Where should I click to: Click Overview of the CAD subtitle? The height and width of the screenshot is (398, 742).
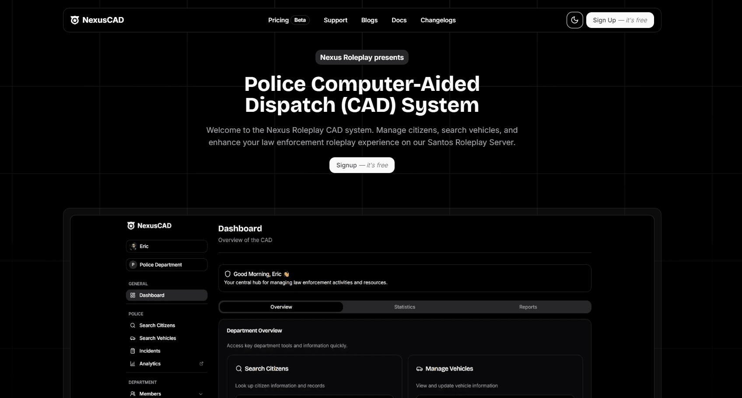245,240
